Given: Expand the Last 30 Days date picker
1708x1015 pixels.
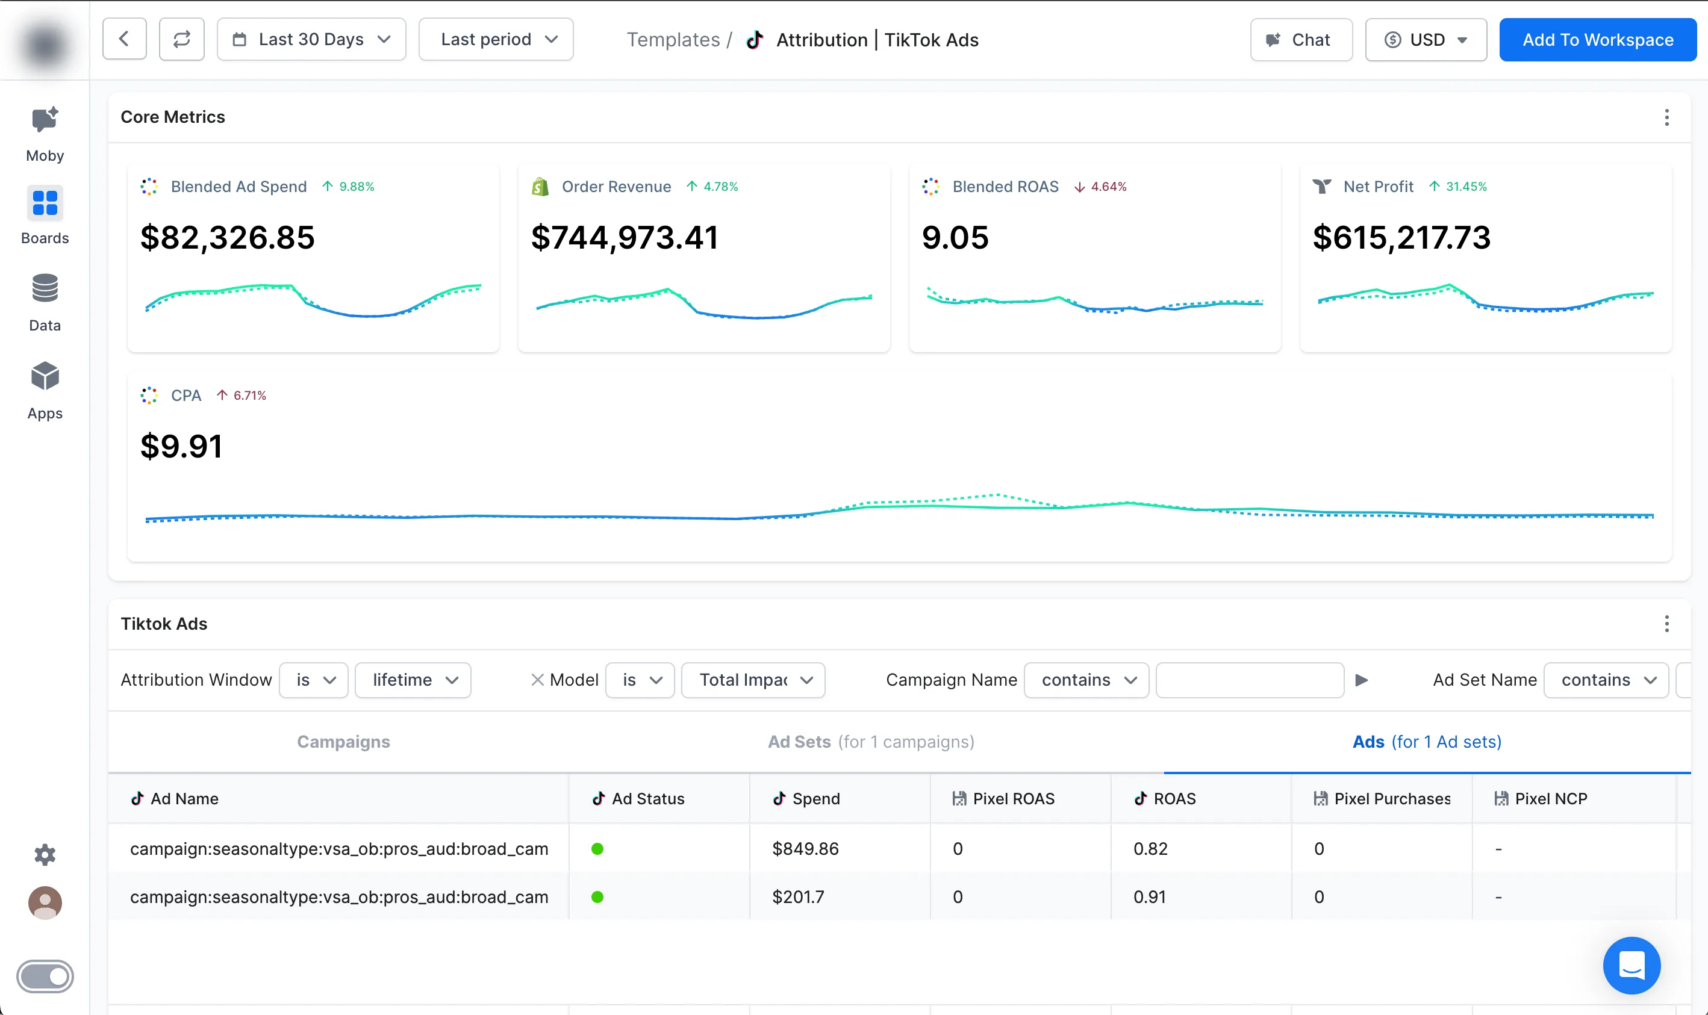Looking at the screenshot, I should tap(311, 40).
